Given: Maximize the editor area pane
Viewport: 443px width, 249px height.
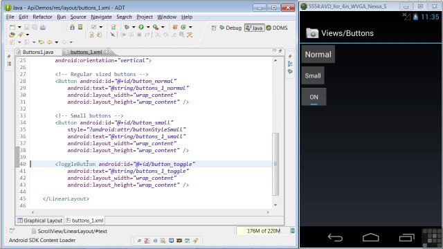Looking at the screenshot, I should [280, 50].
